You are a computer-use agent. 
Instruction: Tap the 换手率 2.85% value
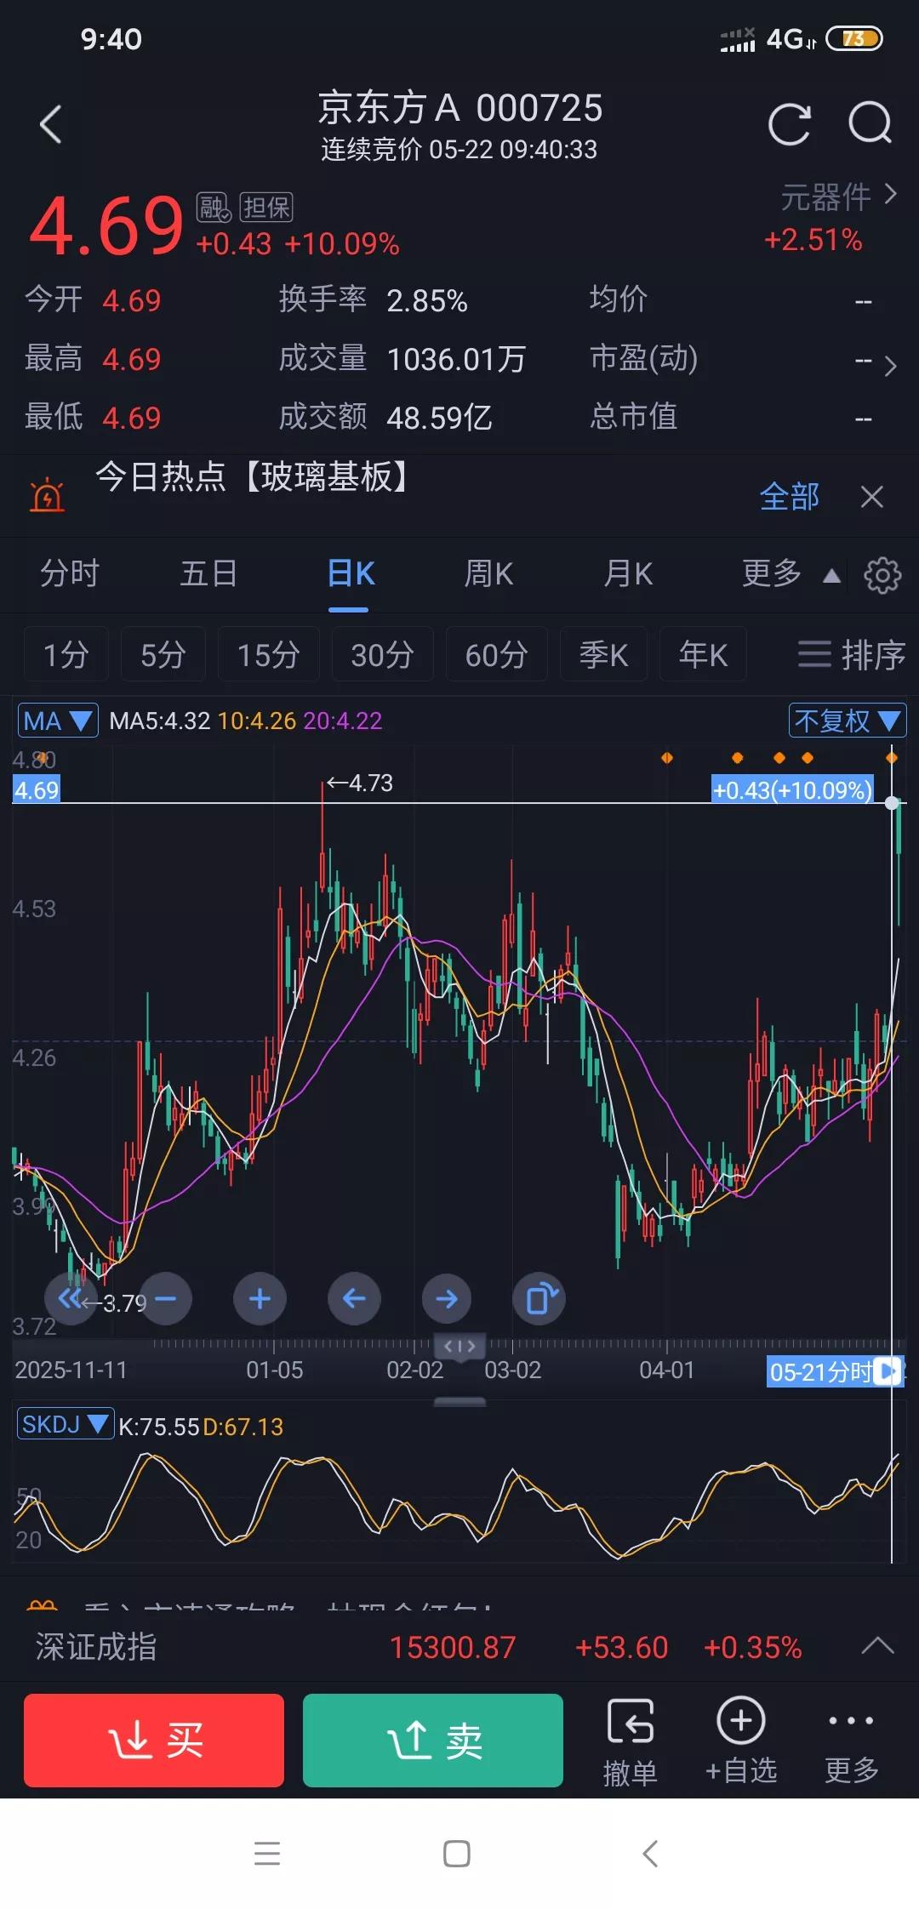(x=427, y=301)
